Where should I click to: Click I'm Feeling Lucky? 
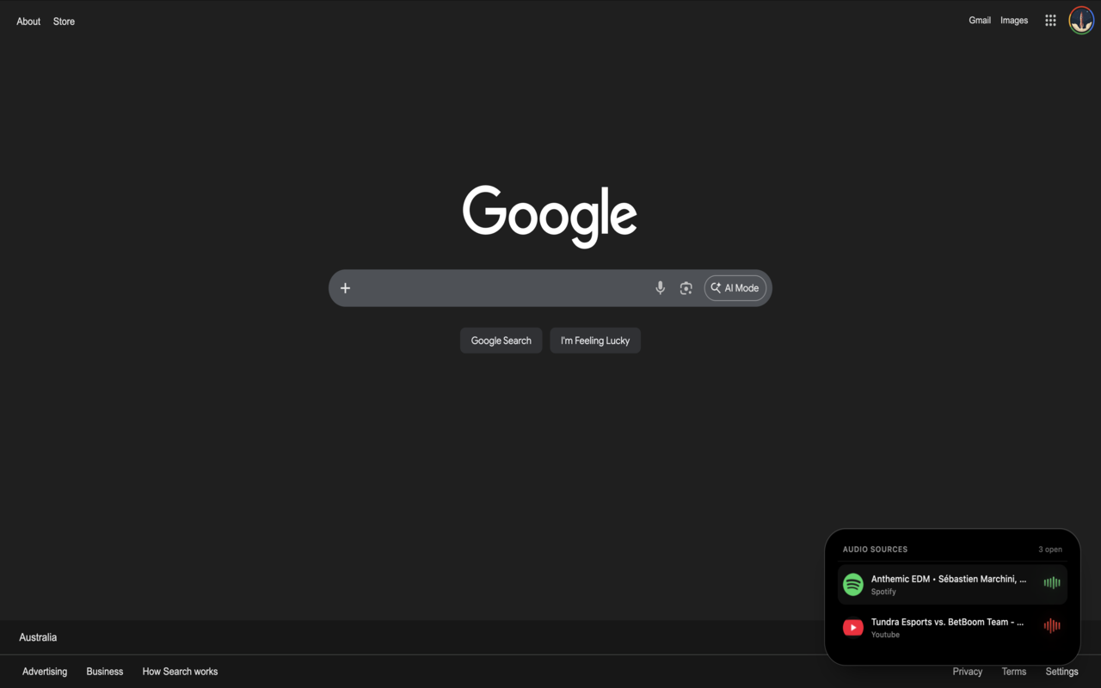tap(595, 341)
